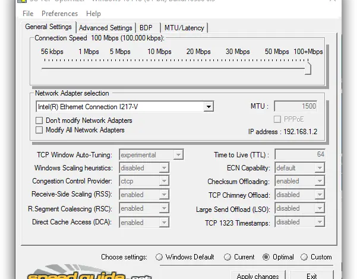
Task: Open the File menu
Action: pos(28,14)
